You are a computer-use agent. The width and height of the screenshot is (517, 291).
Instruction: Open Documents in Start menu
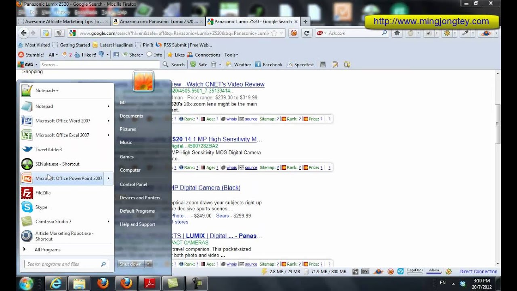point(131,116)
